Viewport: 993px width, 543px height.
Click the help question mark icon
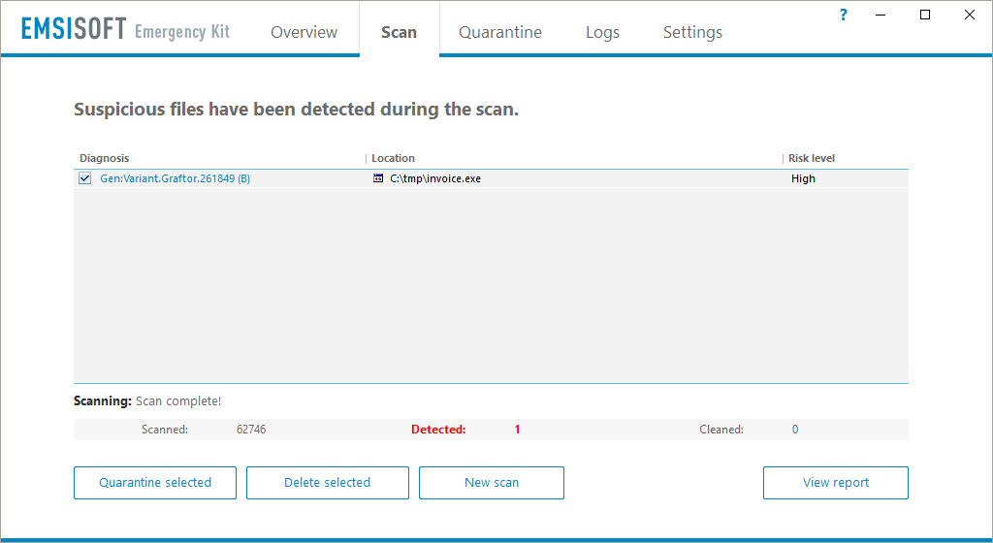(844, 15)
